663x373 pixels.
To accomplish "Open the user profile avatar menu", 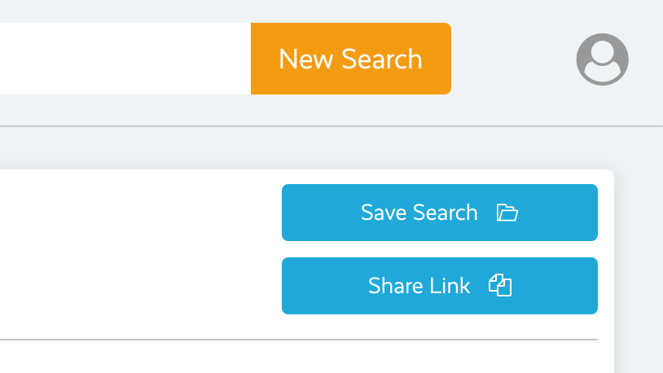I will pos(602,59).
